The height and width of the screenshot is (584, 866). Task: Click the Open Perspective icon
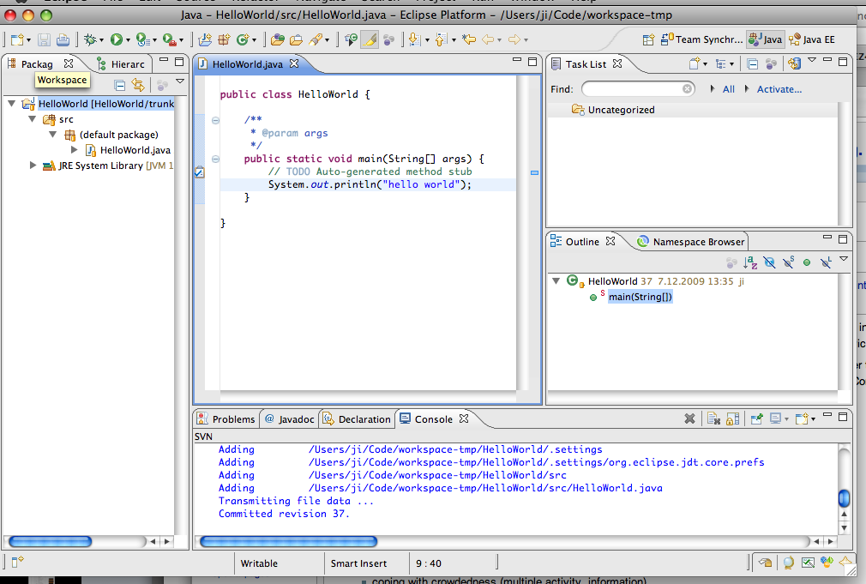(x=648, y=39)
